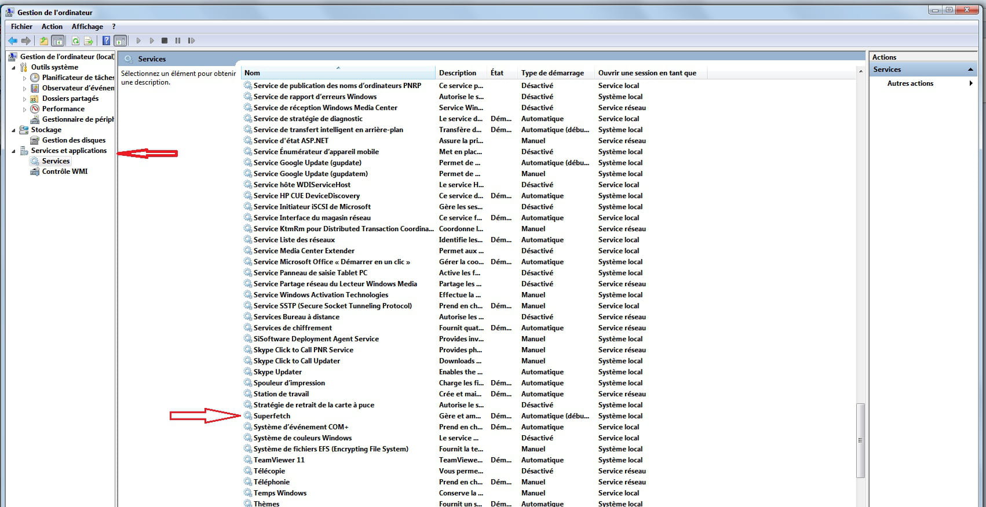Click the gear icon beside Spouleur d'impression

coord(248,383)
